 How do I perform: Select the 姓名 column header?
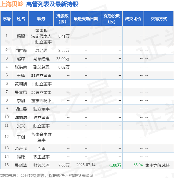click(21, 19)
